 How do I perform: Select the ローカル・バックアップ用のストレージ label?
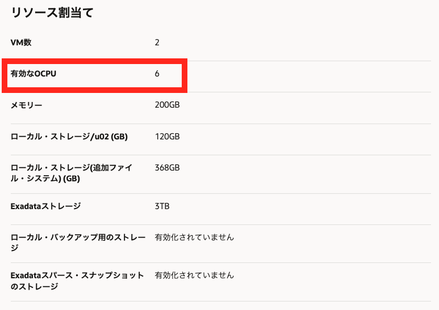click(78, 237)
